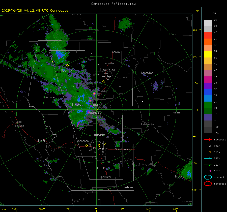The height and width of the screenshot is (212, 227).
Task: Click the 42 dBZ pink color swatch
Action: tap(208, 73)
